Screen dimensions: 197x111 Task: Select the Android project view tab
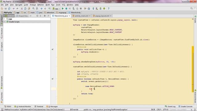[x=9, y=16]
